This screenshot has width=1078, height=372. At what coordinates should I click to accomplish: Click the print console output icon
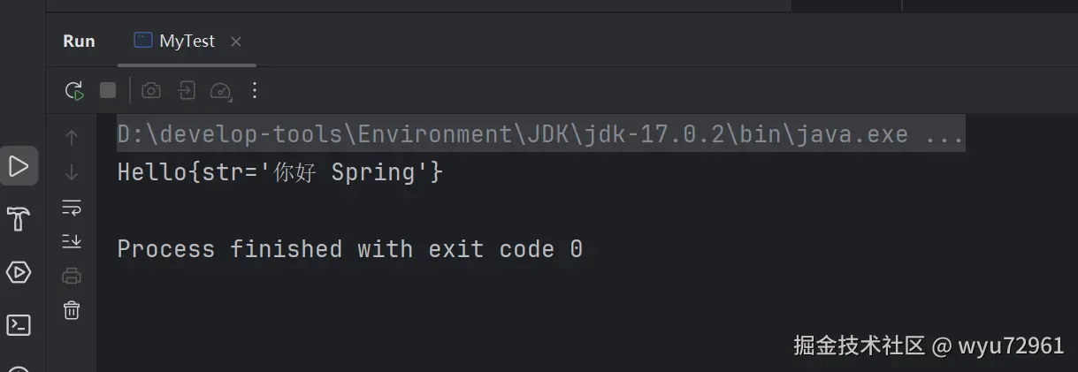click(x=72, y=276)
